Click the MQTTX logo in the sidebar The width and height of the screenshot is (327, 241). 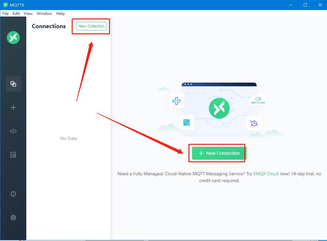tap(13, 38)
